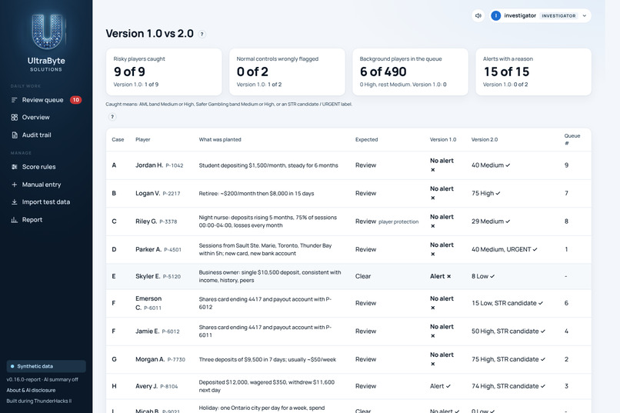The height and width of the screenshot is (413, 620).
Task: Select player Riley G. P-3378
Action: click(156, 221)
